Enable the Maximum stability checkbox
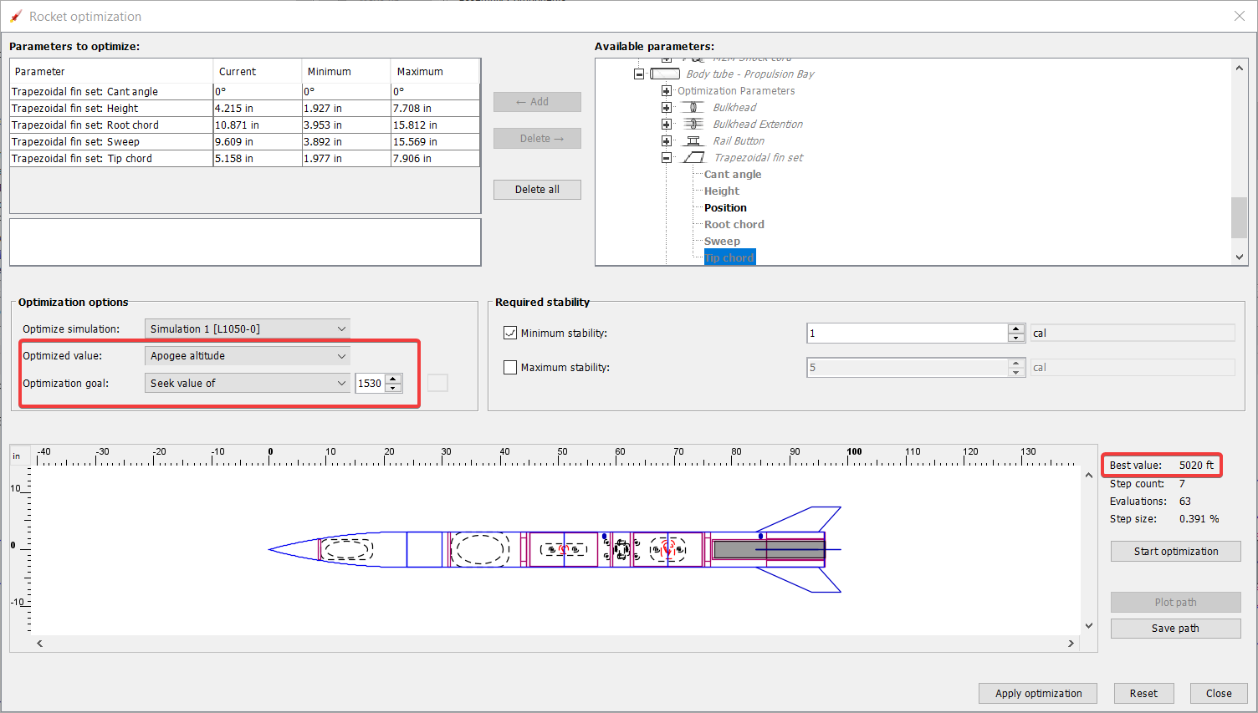The width and height of the screenshot is (1258, 713). pyautogui.click(x=510, y=367)
